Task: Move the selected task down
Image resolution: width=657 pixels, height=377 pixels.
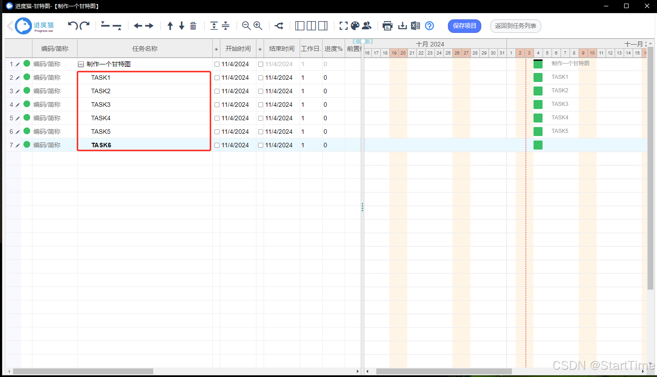Action: tap(182, 26)
